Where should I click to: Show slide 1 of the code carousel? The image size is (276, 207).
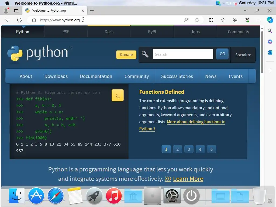[166, 149]
